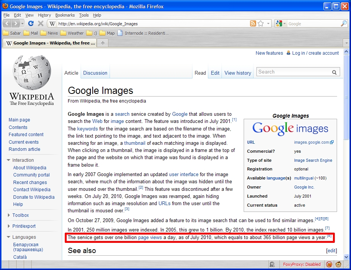Image resolution: width=351 pixels, height=270 pixels.
Task: Click the FoxyProxy: Disabled status entry
Action: click(x=302, y=264)
